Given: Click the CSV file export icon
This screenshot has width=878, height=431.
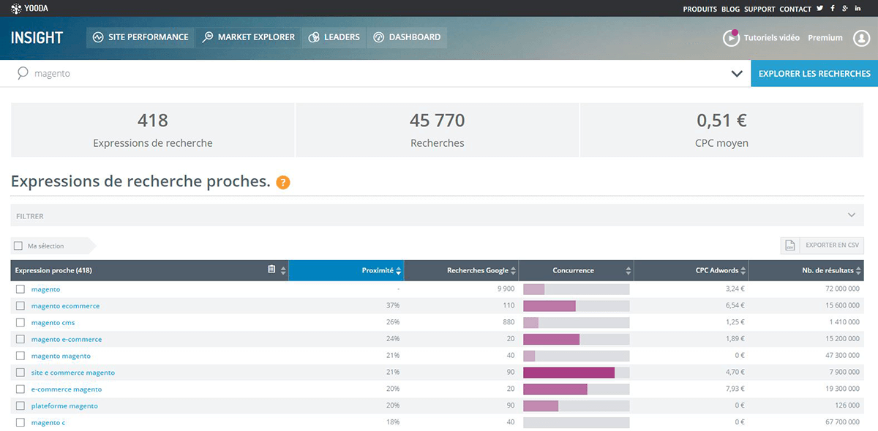Looking at the screenshot, I should tap(789, 246).
